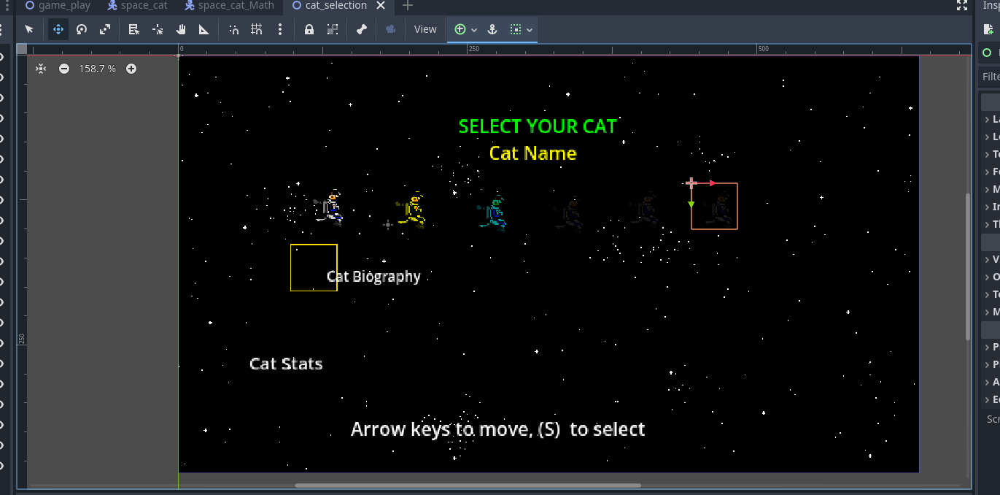Viewport: 1000px width, 495px height.
Task: Switch to the game_play scene tab
Action: 58,6
